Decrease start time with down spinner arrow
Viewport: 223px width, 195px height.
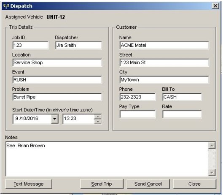coord(98,122)
